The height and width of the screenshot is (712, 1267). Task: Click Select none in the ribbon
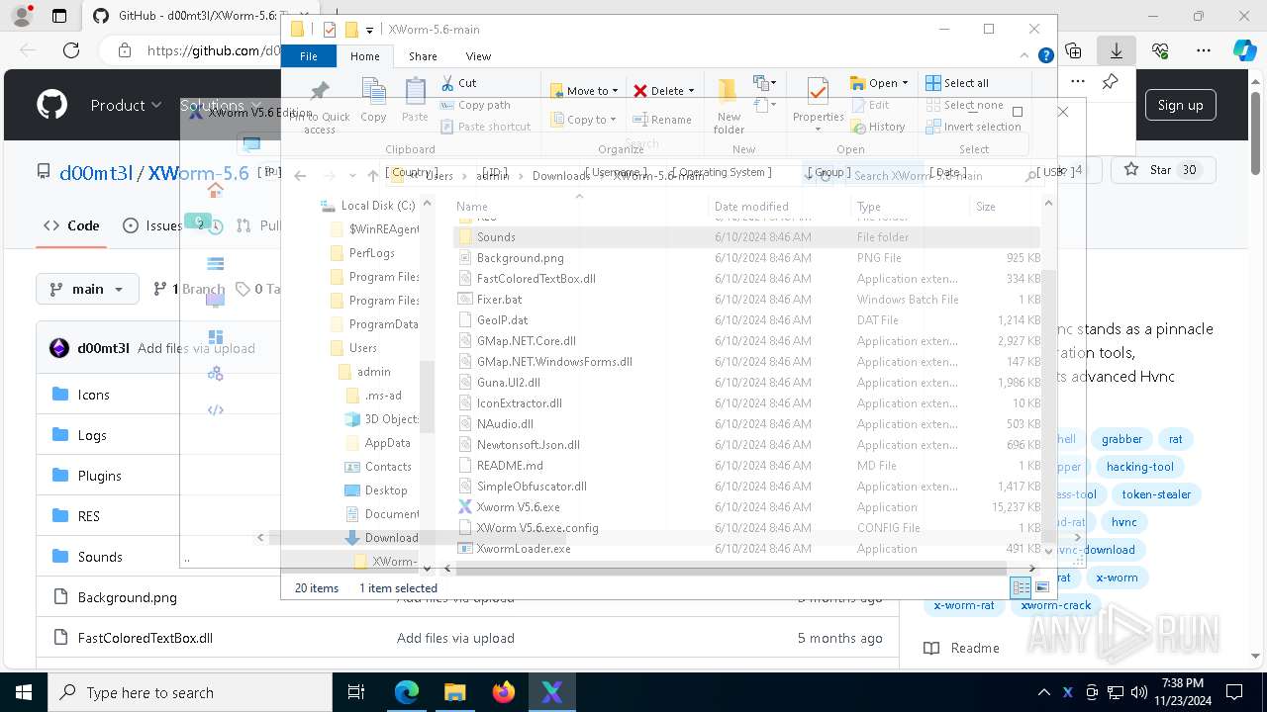(965, 105)
